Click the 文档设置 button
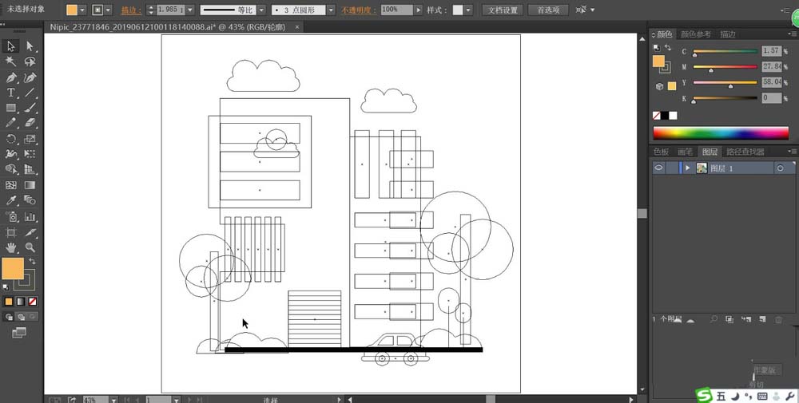 pos(503,10)
